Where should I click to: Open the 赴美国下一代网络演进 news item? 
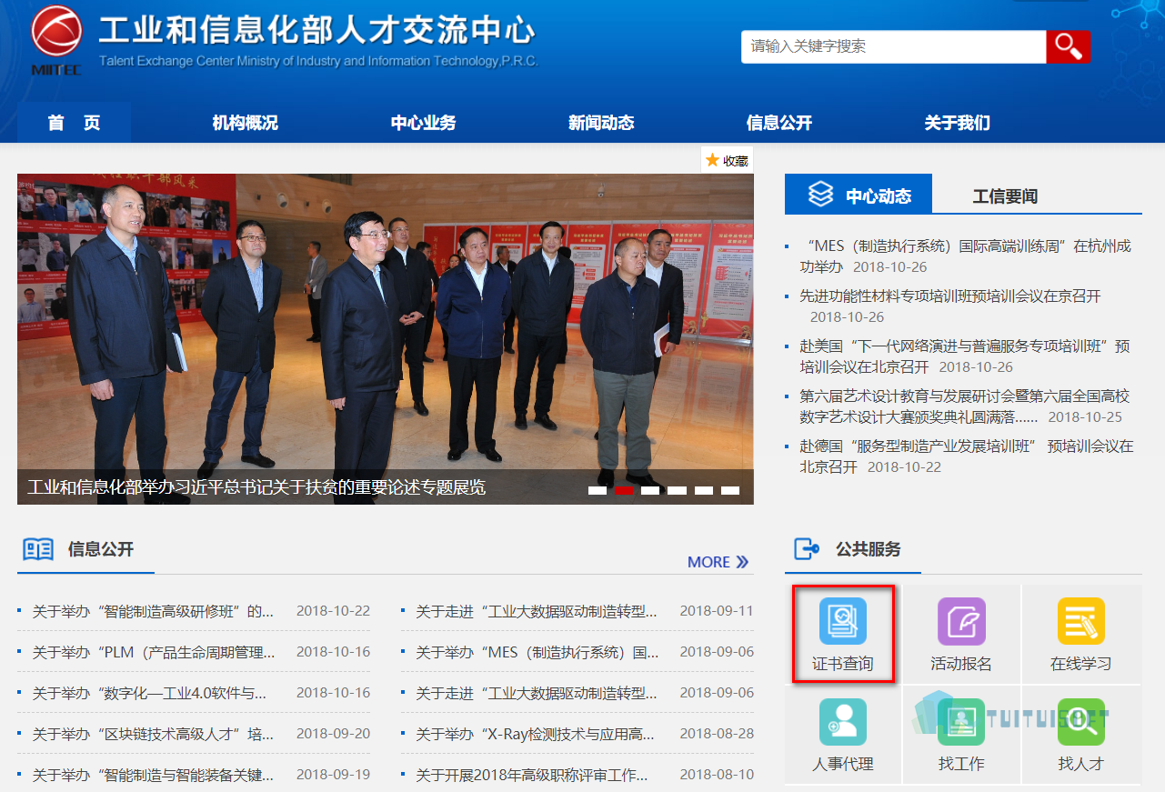coord(965,356)
